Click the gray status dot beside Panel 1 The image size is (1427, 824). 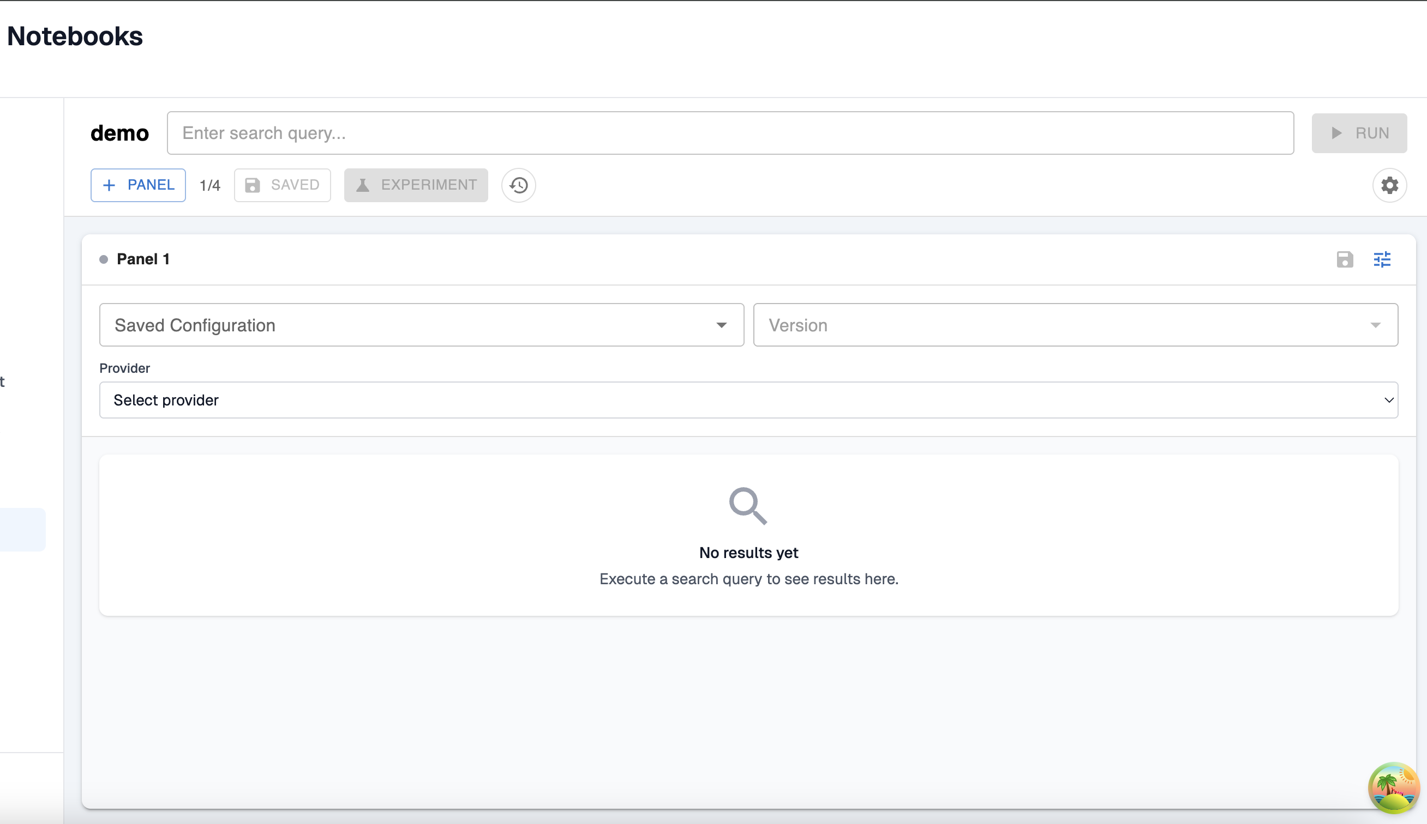(104, 259)
